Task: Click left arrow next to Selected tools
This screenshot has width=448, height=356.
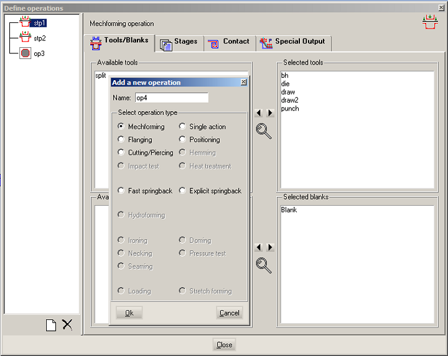Action: point(258,113)
